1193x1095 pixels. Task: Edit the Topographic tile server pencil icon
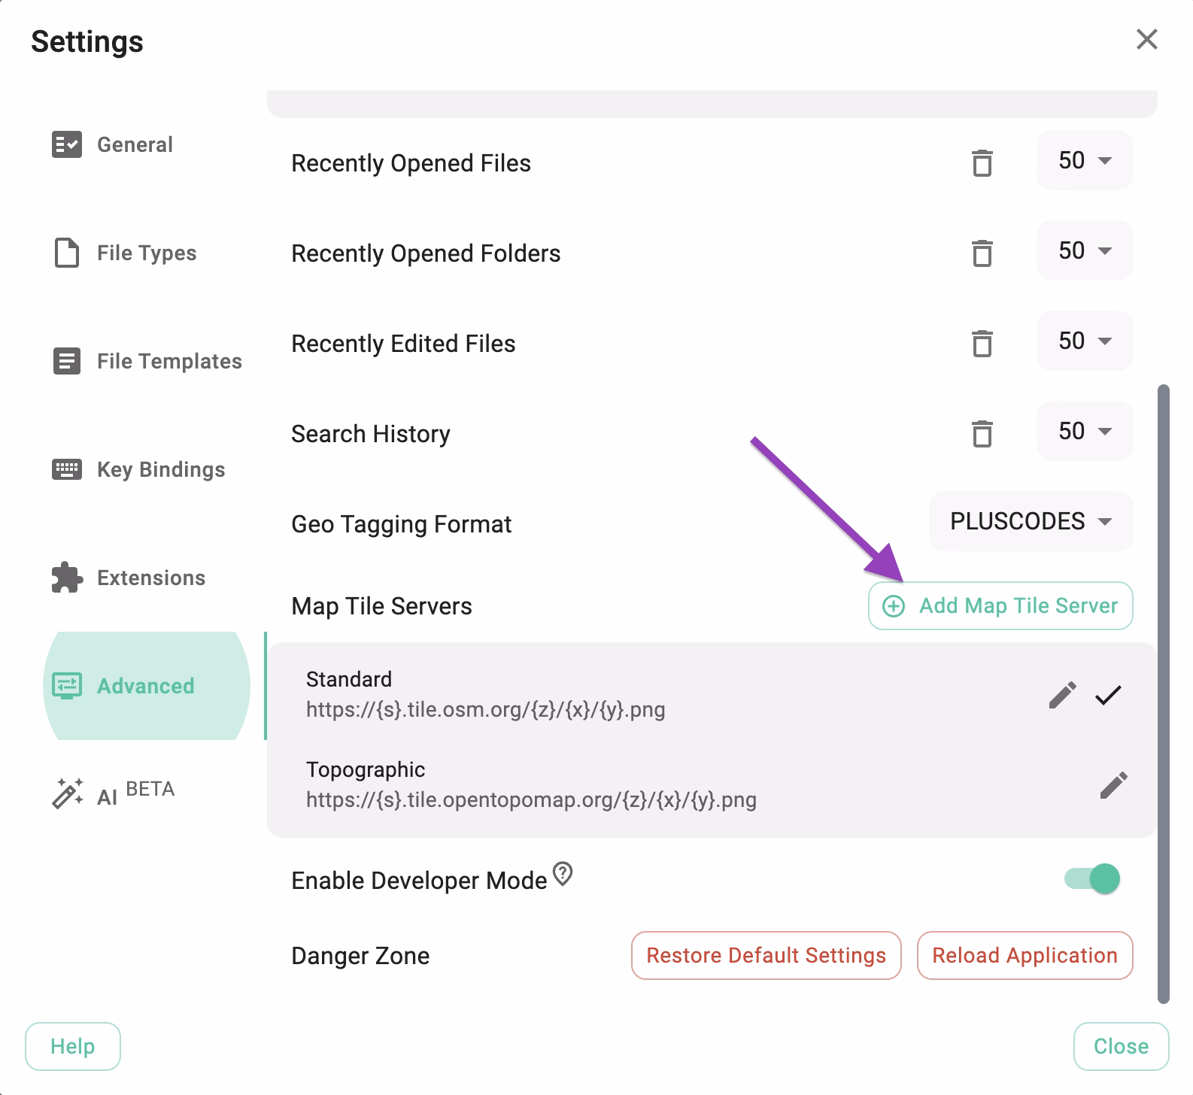(x=1113, y=784)
